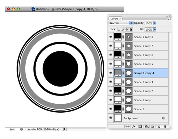Create a new group with folder icon
The image size is (178, 139).
pos(153,127)
